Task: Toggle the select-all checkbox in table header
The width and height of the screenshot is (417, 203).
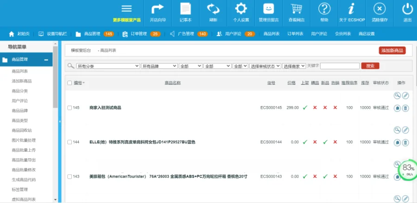Action: (69, 83)
